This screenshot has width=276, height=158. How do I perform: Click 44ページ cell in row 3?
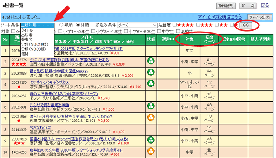pos(209,73)
